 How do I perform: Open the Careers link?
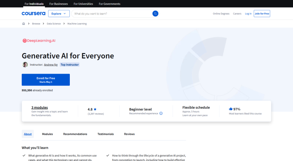pyautogui.click(x=237, y=14)
